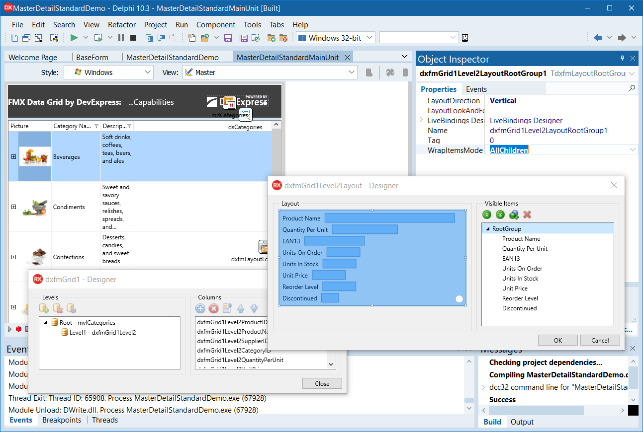This screenshot has width=643, height=432.
Task: Click Delete Level icon in dxfmGrid1 Designer
Action: click(58, 308)
